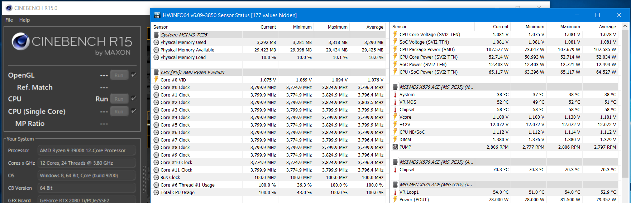Click the Core #5 Clock sensor icon
Viewport: 631px width, 203px height.
click(156, 125)
